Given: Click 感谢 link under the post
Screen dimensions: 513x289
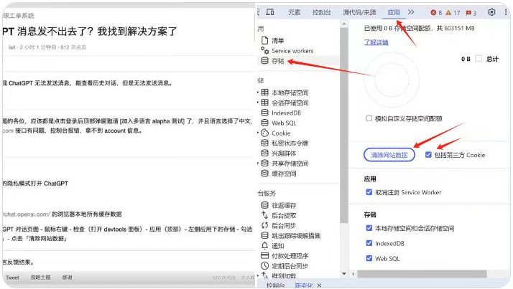Looking at the screenshot, I should tap(67, 278).
